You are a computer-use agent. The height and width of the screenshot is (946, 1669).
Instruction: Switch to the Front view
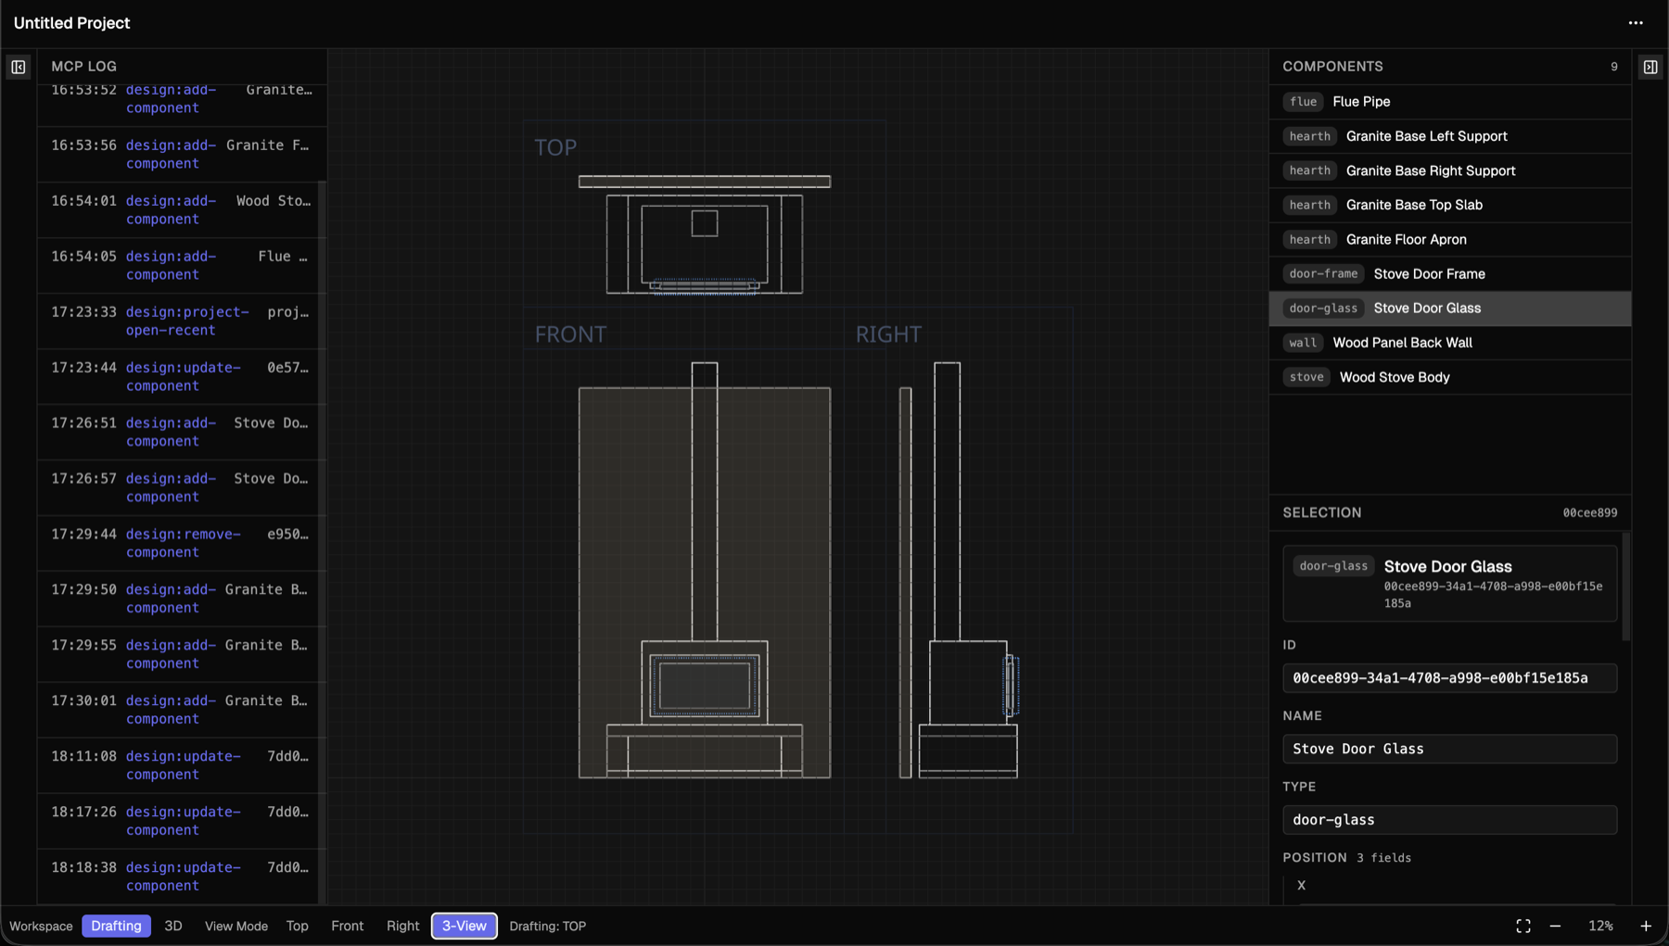point(347,926)
